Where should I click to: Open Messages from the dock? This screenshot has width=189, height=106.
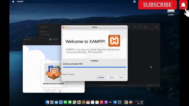tap(70, 102)
